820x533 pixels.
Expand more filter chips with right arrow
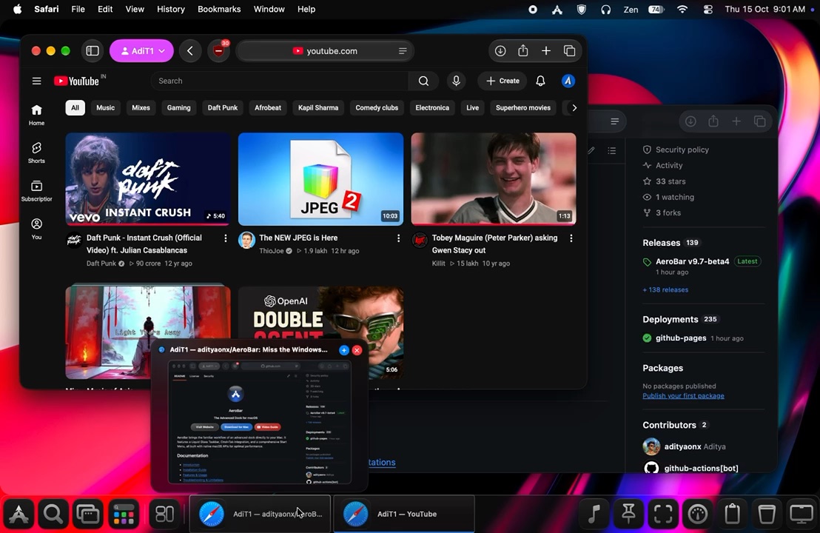pyautogui.click(x=574, y=108)
